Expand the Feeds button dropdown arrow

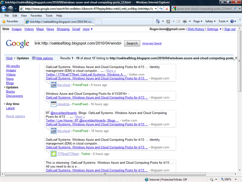click(x=173, y=21)
